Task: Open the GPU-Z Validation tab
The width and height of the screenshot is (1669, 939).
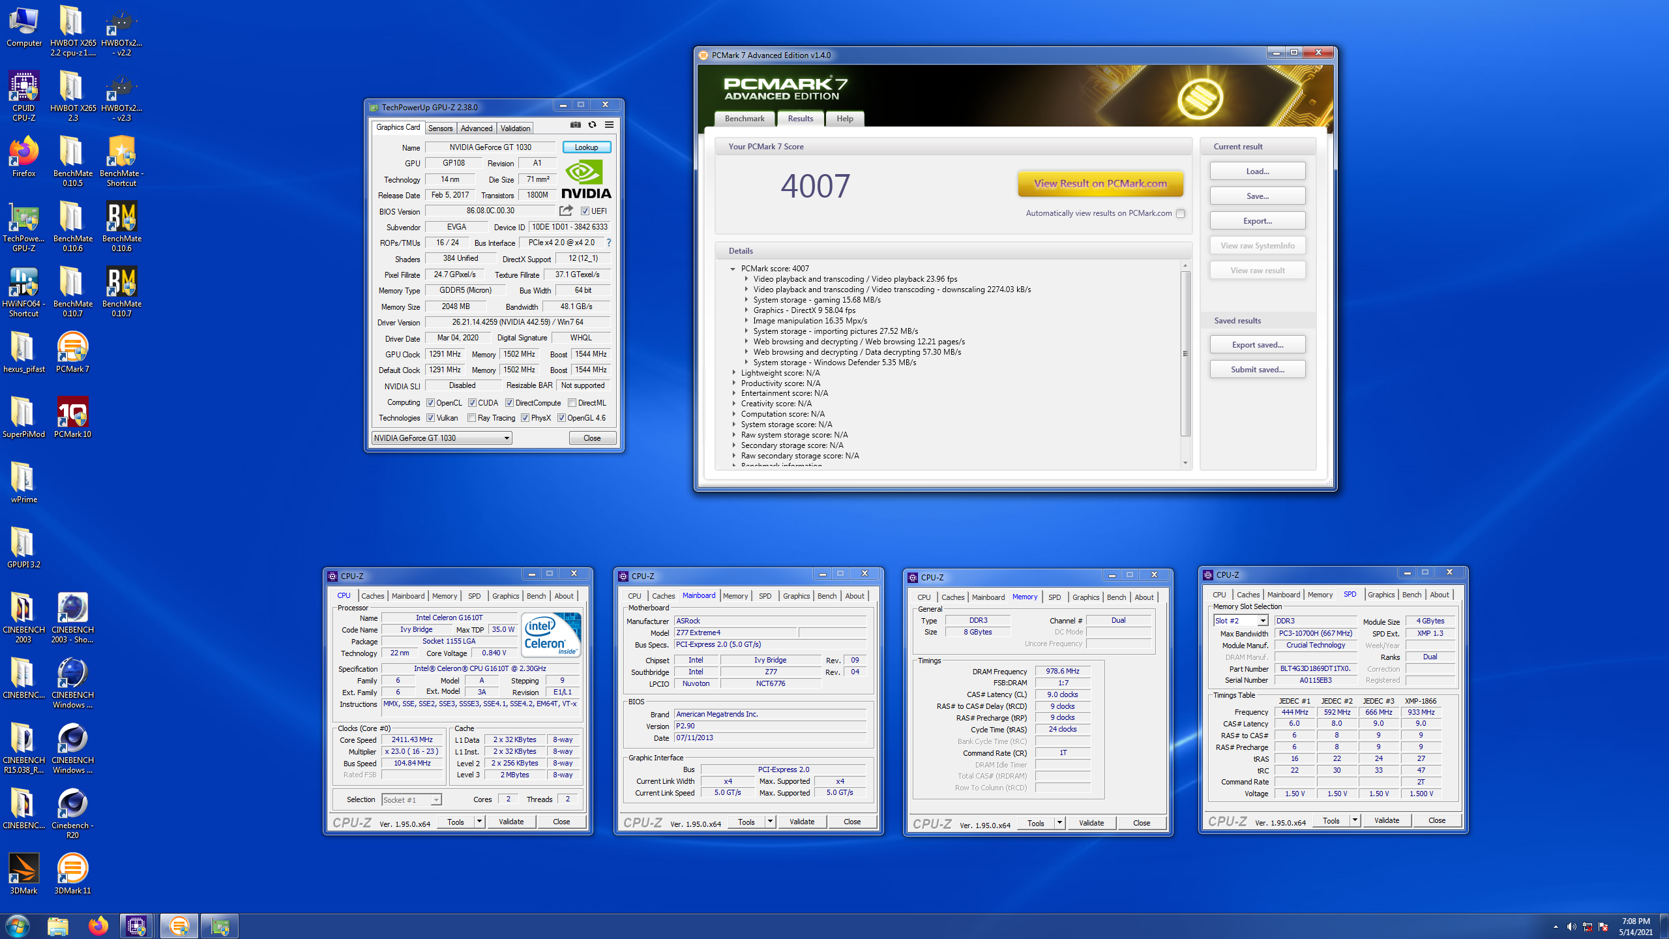Action: (x=515, y=128)
